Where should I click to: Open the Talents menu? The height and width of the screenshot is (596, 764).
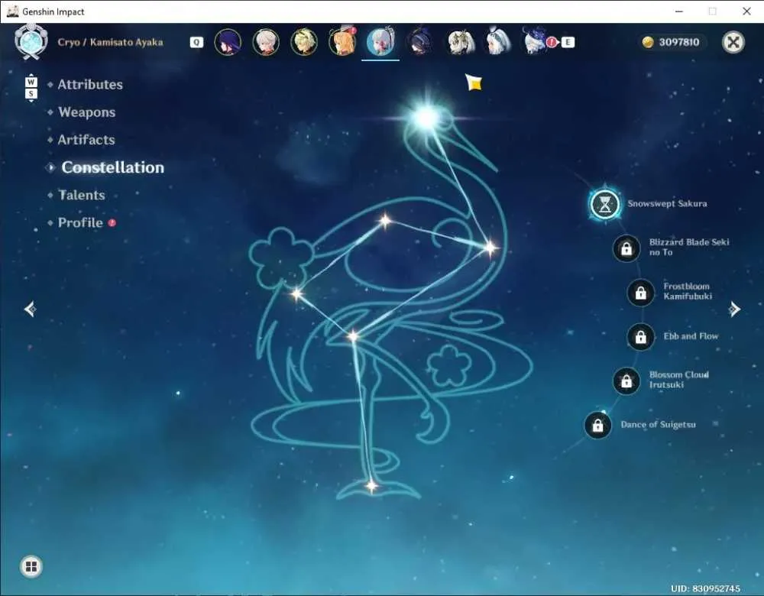click(x=82, y=195)
